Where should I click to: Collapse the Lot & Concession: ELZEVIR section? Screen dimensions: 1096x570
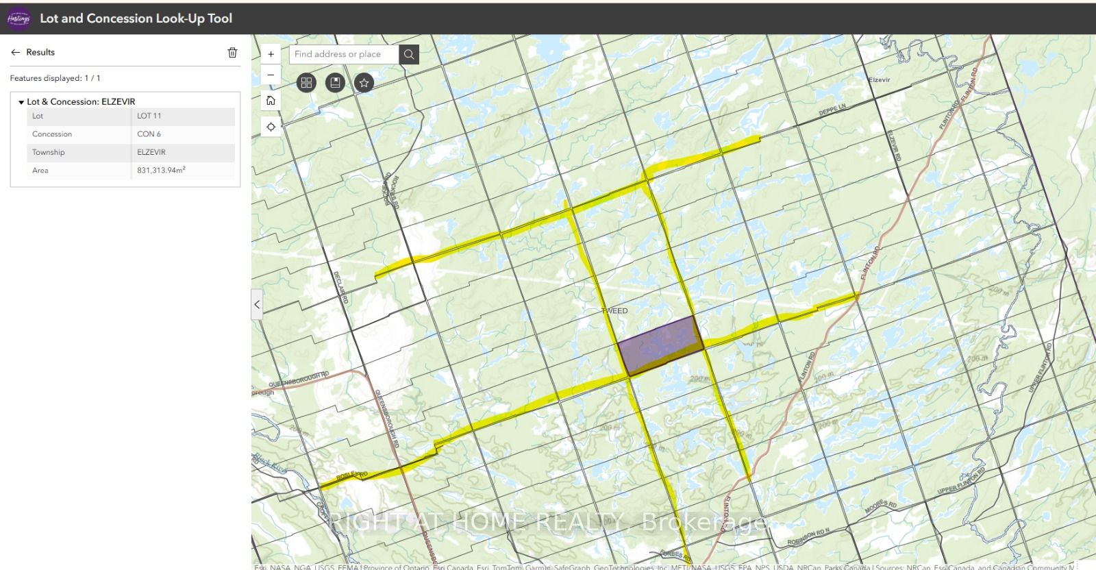click(x=21, y=102)
